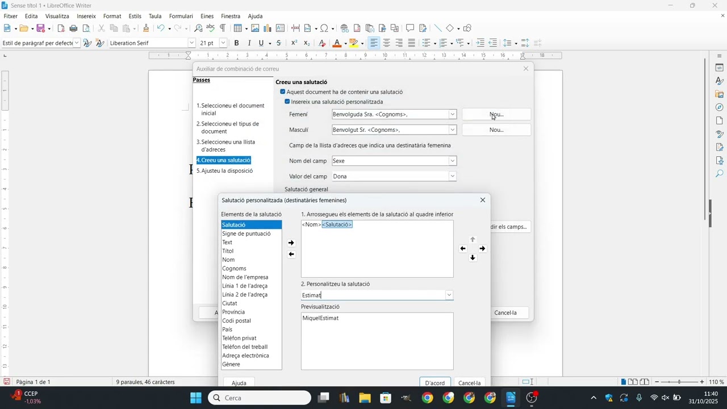Viewport: 727px width, 409px height.
Task: Click D'acord in salutation dialog
Action: pos(435,383)
